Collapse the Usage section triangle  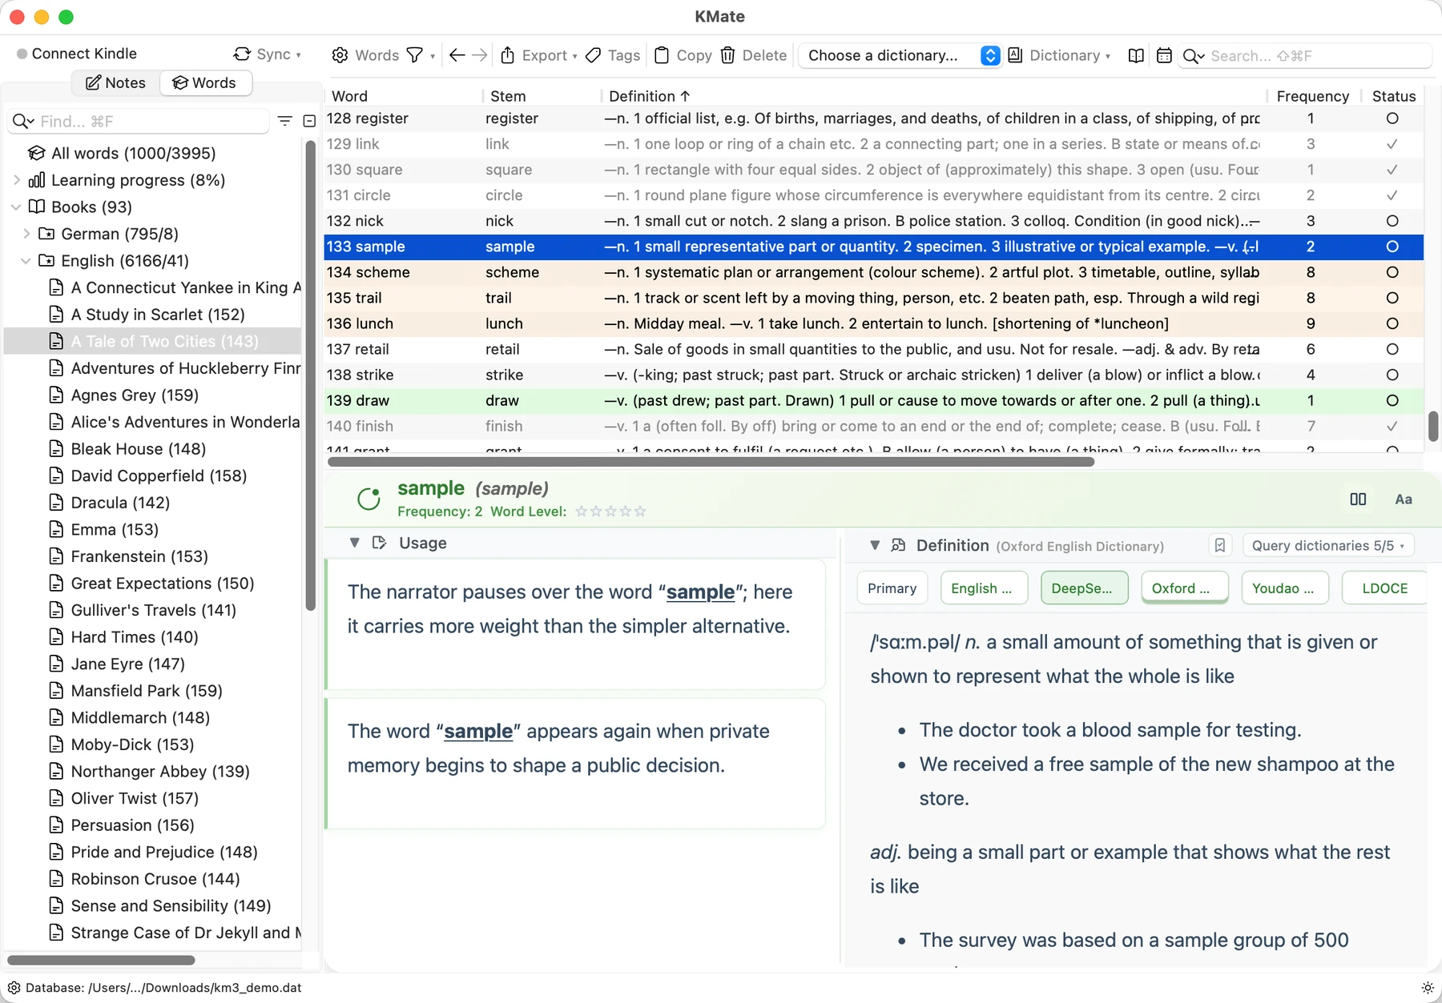[x=354, y=543]
